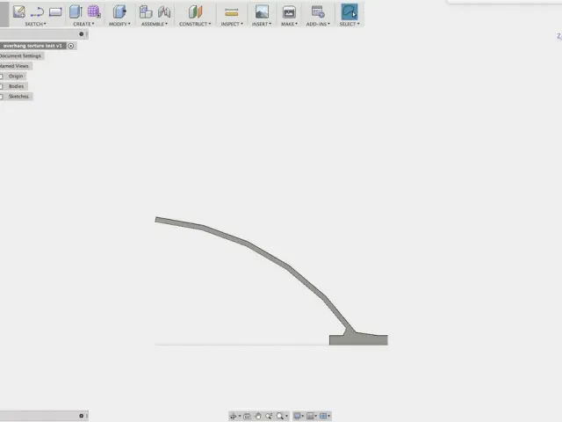This screenshot has height=422, width=562.
Task: Activate the Extrude tool icon
Action: coord(76,11)
